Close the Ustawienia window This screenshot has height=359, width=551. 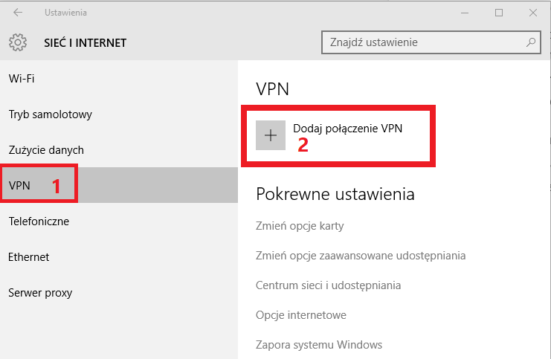click(x=532, y=13)
